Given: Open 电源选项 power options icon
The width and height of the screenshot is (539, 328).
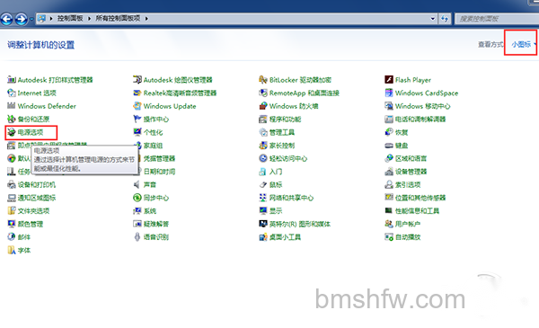Looking at the screenshot, I should point(12,132).
